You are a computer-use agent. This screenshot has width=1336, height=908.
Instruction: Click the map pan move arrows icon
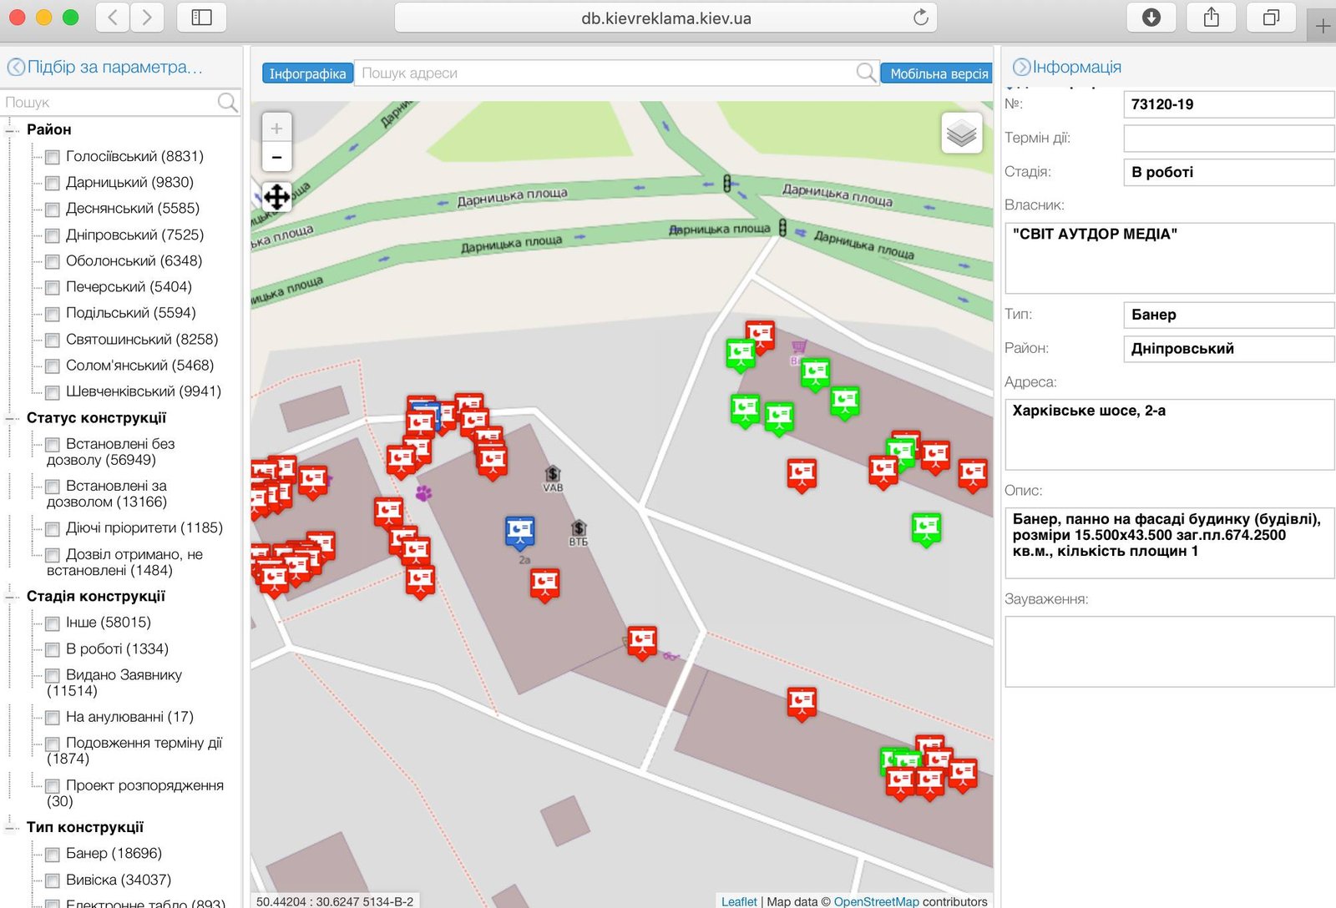click(276, 197)
